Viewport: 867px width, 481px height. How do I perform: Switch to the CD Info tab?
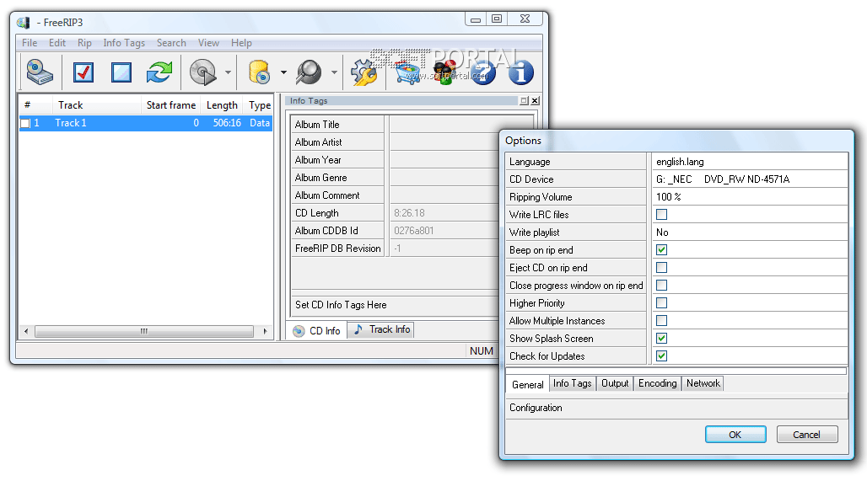pyautogui.click(x=317, y=331)
